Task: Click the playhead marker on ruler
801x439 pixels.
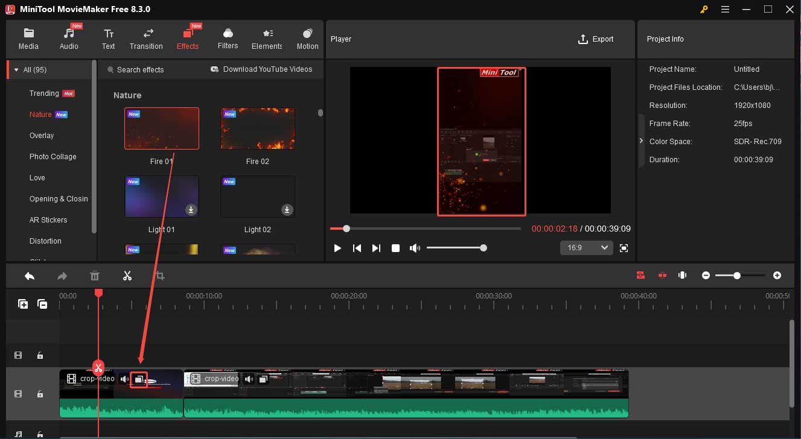Action: coord(98,292)
